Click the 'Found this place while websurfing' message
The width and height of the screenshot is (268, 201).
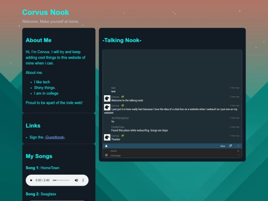(139, 131)
